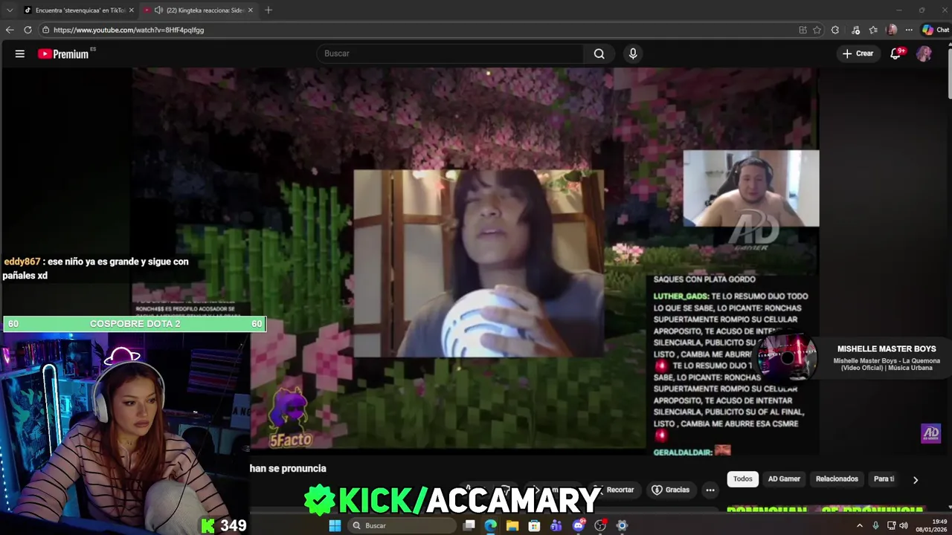The height and width of the screenshot is (535, 952).
Task: Click the system tray microphone icon
Action: click(x=875, y=525)
